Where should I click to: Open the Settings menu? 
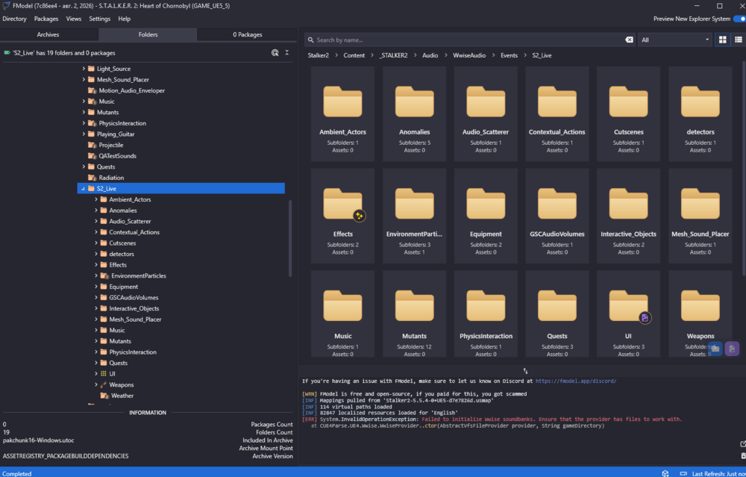99,19
